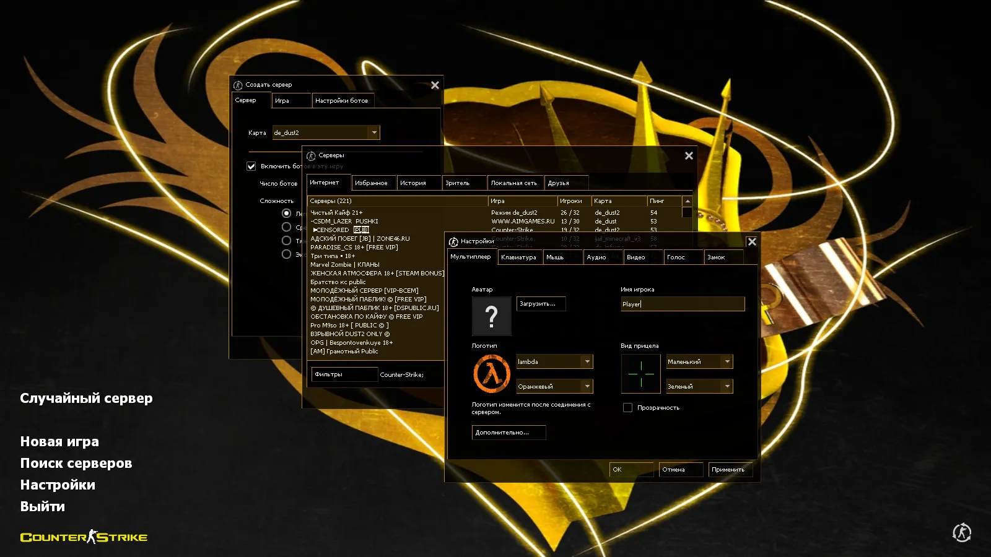This screenshot has height=557, width=991.
Task: Click the Counter-Strike logo at bottom left
Action: click(x=84, y=537)
